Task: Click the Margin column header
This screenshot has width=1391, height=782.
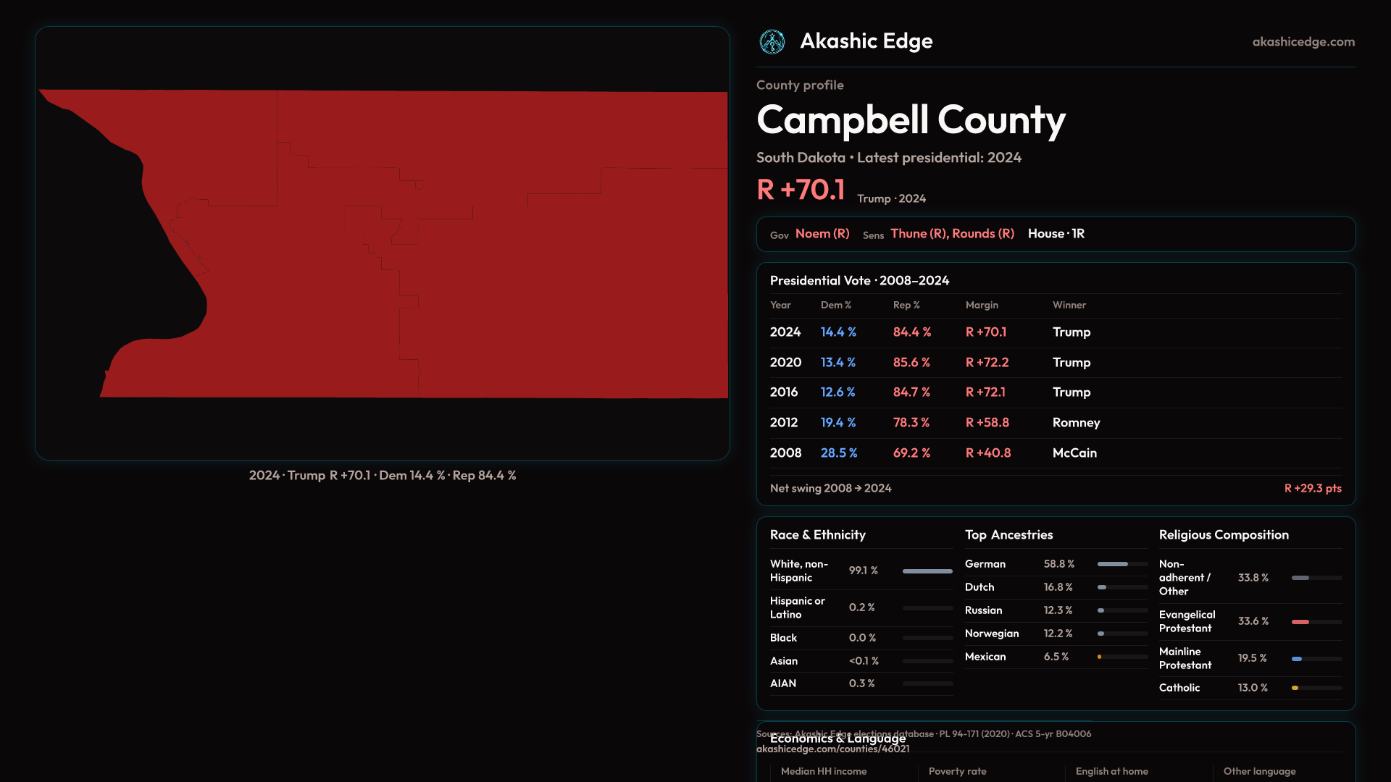Action: [x=982, y=306]
